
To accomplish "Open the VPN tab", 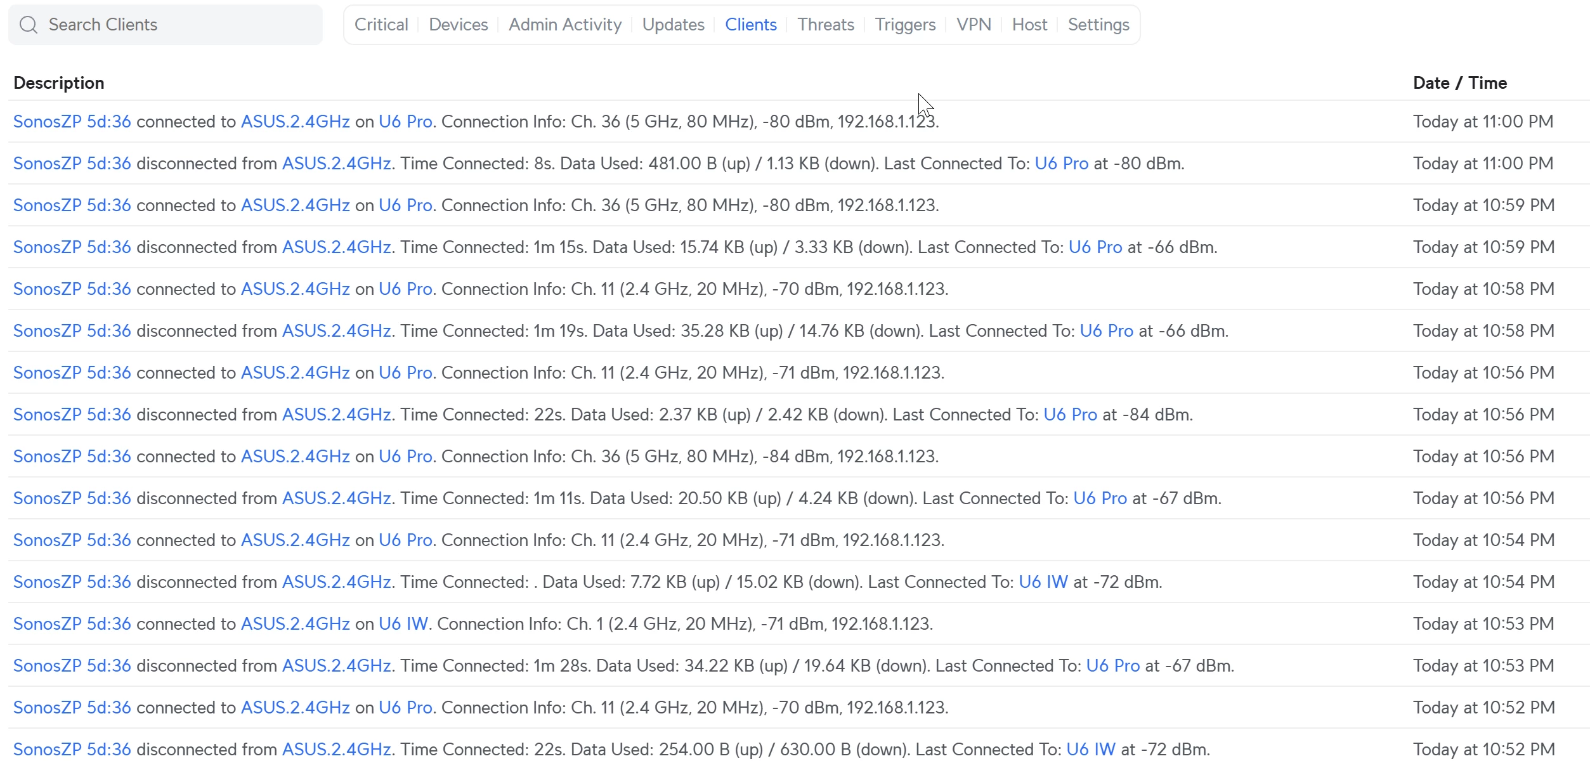I will click(974, 25).
